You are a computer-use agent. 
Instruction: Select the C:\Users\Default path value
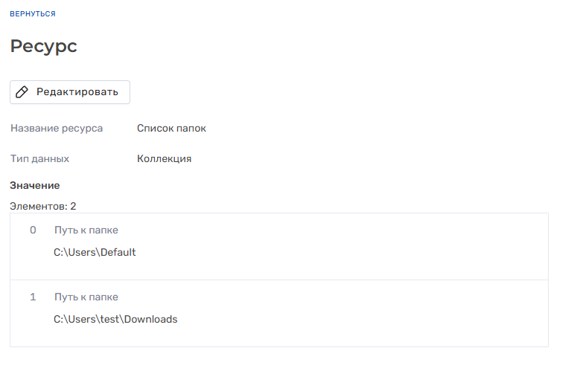pos(95,253)
